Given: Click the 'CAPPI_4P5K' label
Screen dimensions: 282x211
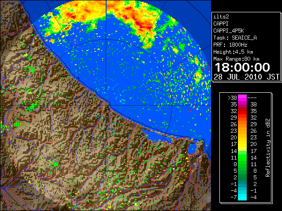Looking at the screenshot, I should point(229,31).
